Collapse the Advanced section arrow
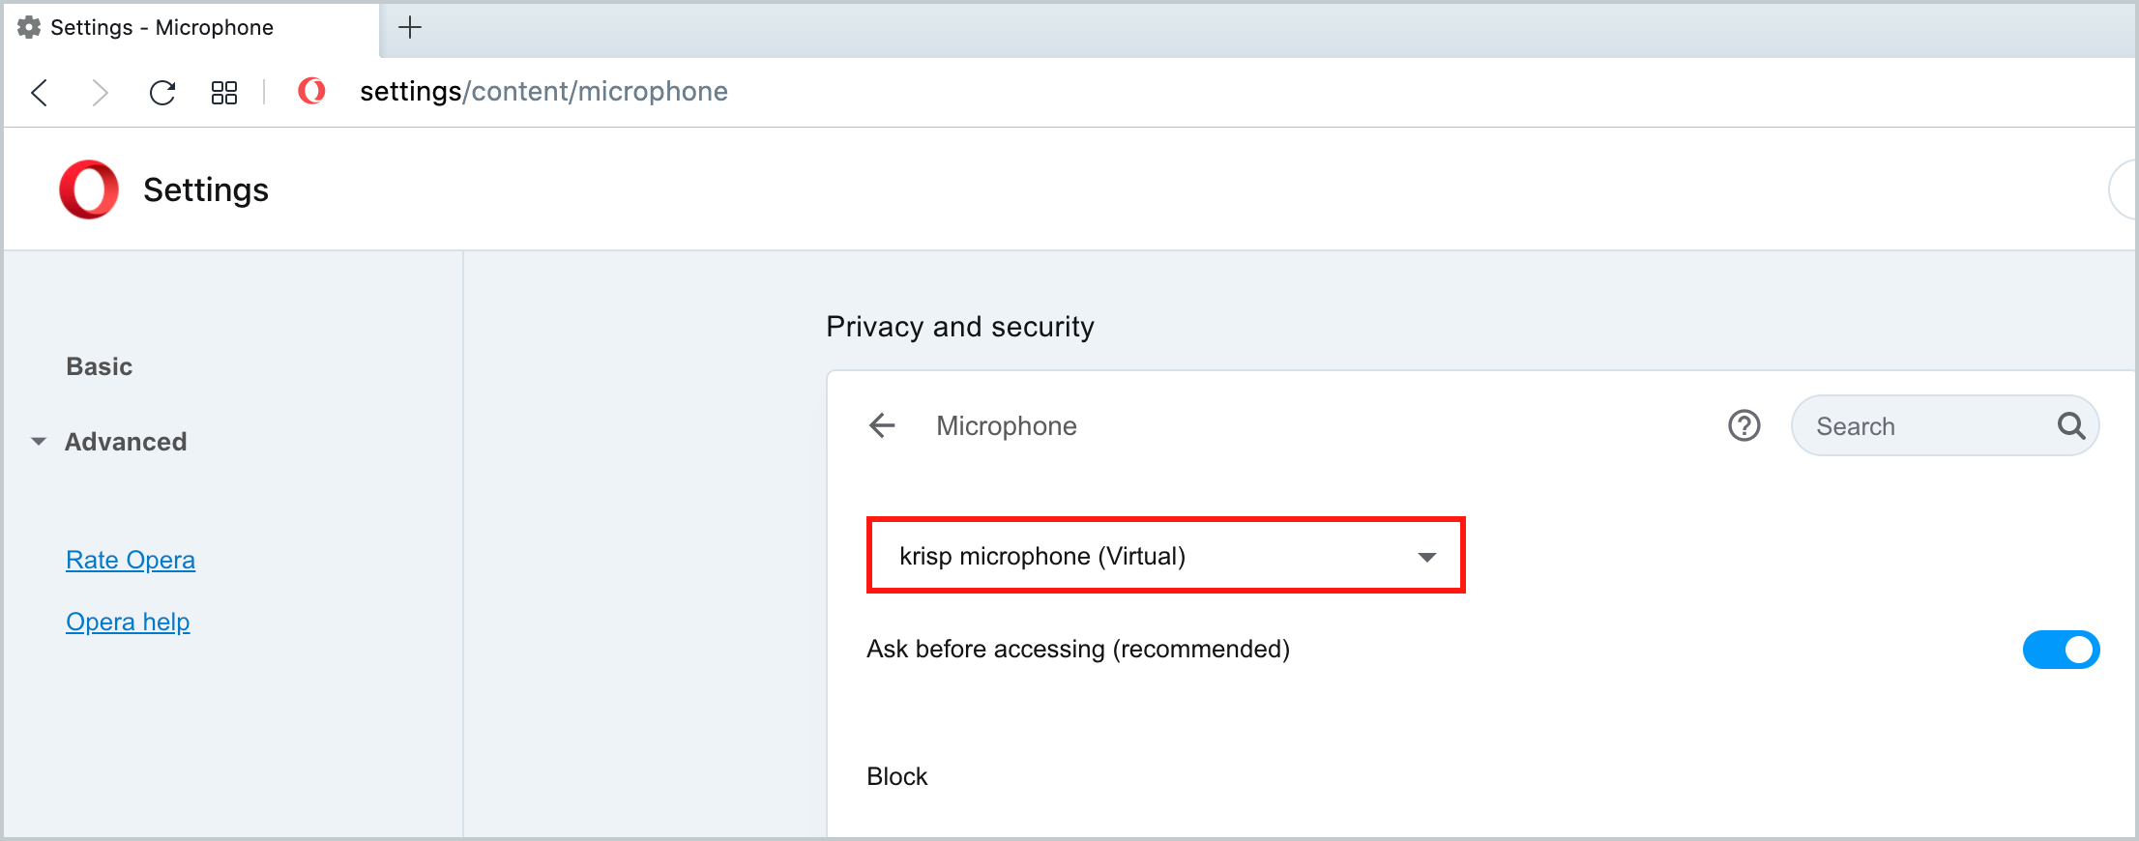The image size is (2139, 841). tap(39, 442)
